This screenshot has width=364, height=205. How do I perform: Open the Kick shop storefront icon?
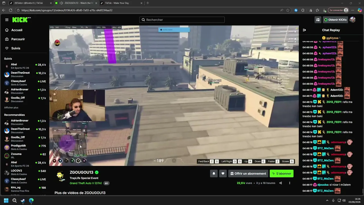pyautogui.click(x=318, y=20)
